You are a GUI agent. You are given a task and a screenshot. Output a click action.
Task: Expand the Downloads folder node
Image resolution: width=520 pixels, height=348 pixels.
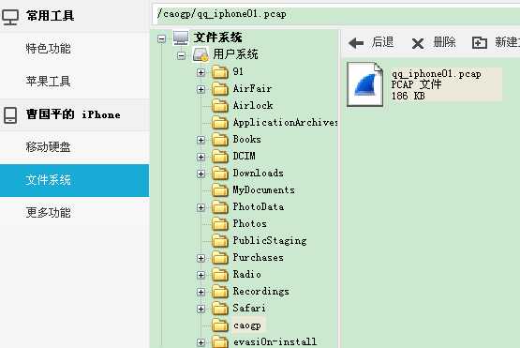point(201,174)
